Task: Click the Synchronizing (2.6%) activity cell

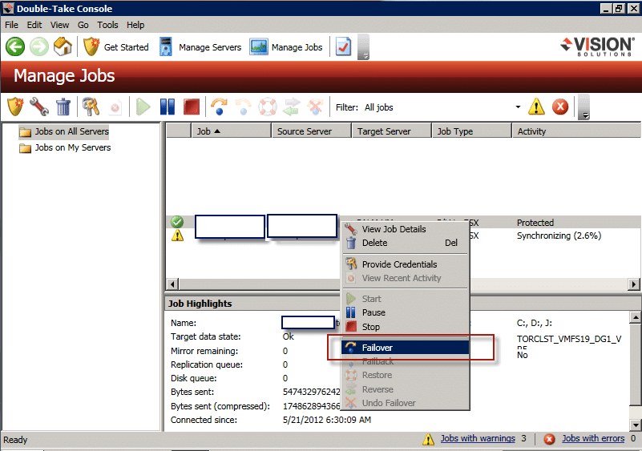Action: point(559,236)
